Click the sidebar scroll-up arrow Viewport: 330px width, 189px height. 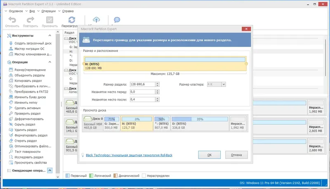[58, 32]
